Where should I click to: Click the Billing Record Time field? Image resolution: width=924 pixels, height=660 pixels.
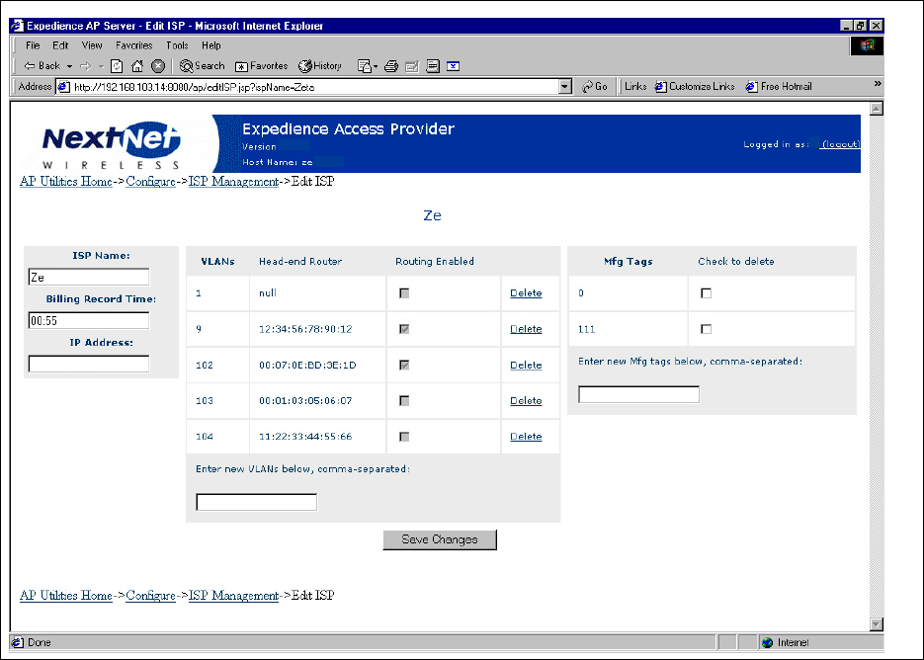[x=89, y=320]
